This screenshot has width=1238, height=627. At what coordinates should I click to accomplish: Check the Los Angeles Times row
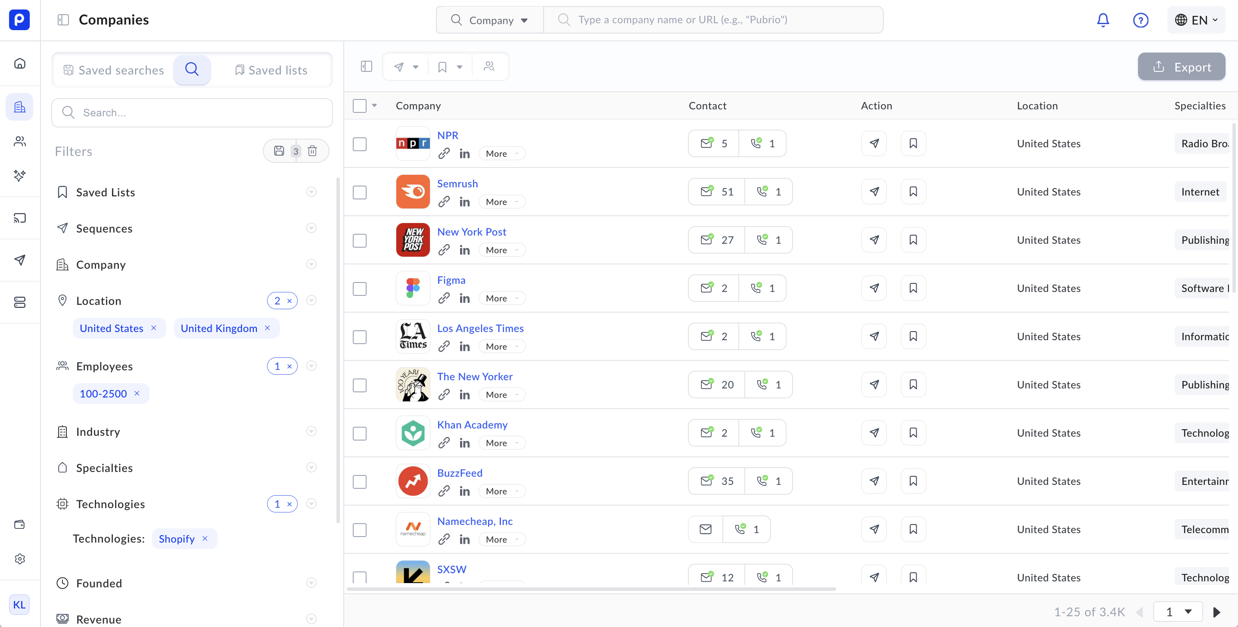point(360,336)
